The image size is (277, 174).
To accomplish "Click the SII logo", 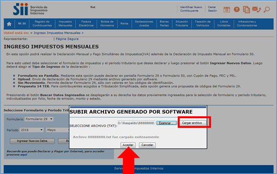I will click(30, 9).
